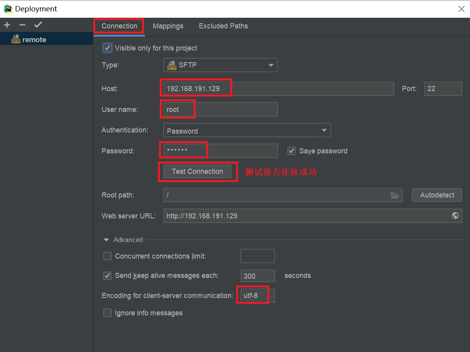The image size is (470, 352).
Task: Click the PyCharm icon in the title bar
Action: click(x=8, y=9)
